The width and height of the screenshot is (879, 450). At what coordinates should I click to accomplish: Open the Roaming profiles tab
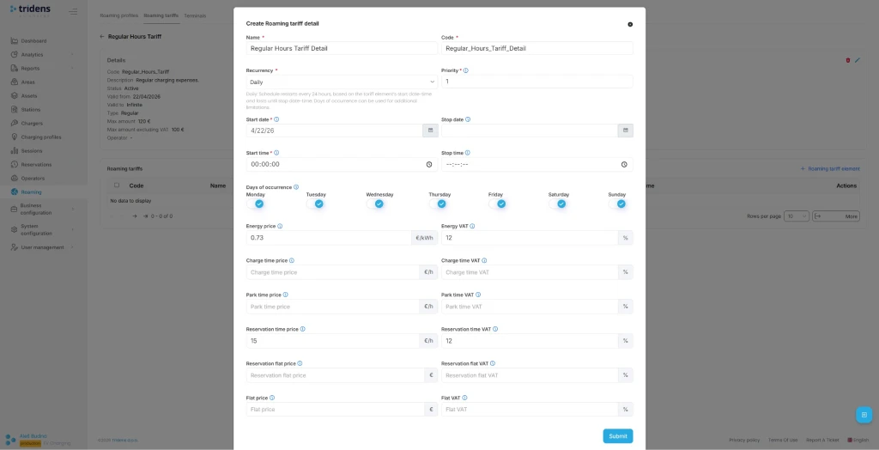(118, 15)
